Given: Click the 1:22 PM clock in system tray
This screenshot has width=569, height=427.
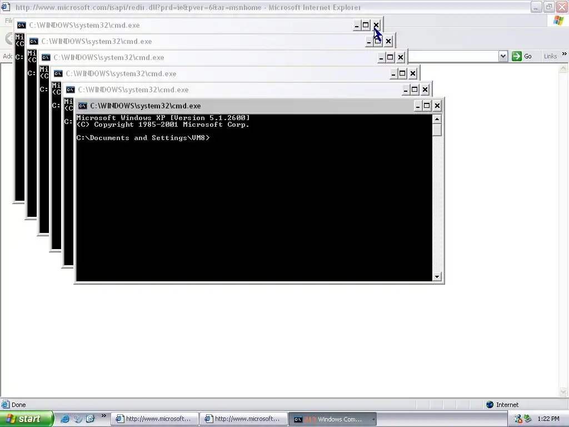Looking at the screenshot, I should point(548,419).
